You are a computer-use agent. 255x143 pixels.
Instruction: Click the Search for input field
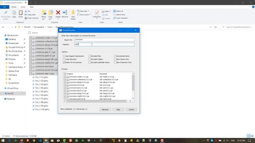104,40
